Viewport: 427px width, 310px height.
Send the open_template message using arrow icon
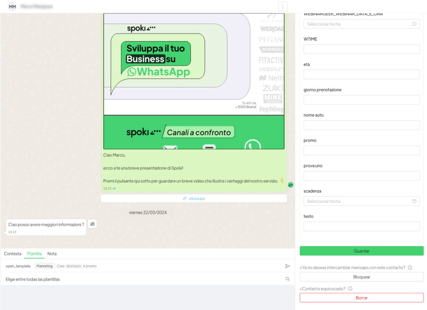point(287,266)
